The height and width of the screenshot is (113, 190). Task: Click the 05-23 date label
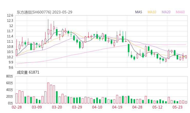177,107
